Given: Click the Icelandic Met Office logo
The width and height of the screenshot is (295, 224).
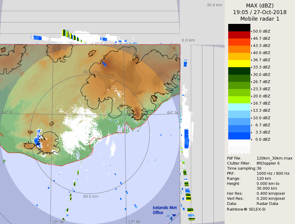Looking at the screenshot, I should pos(164,210).
